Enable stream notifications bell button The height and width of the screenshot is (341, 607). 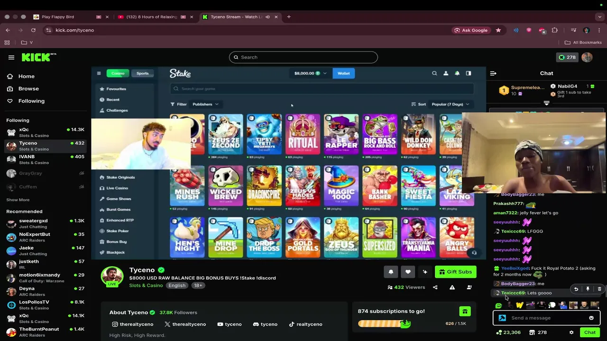coord(391,272)
